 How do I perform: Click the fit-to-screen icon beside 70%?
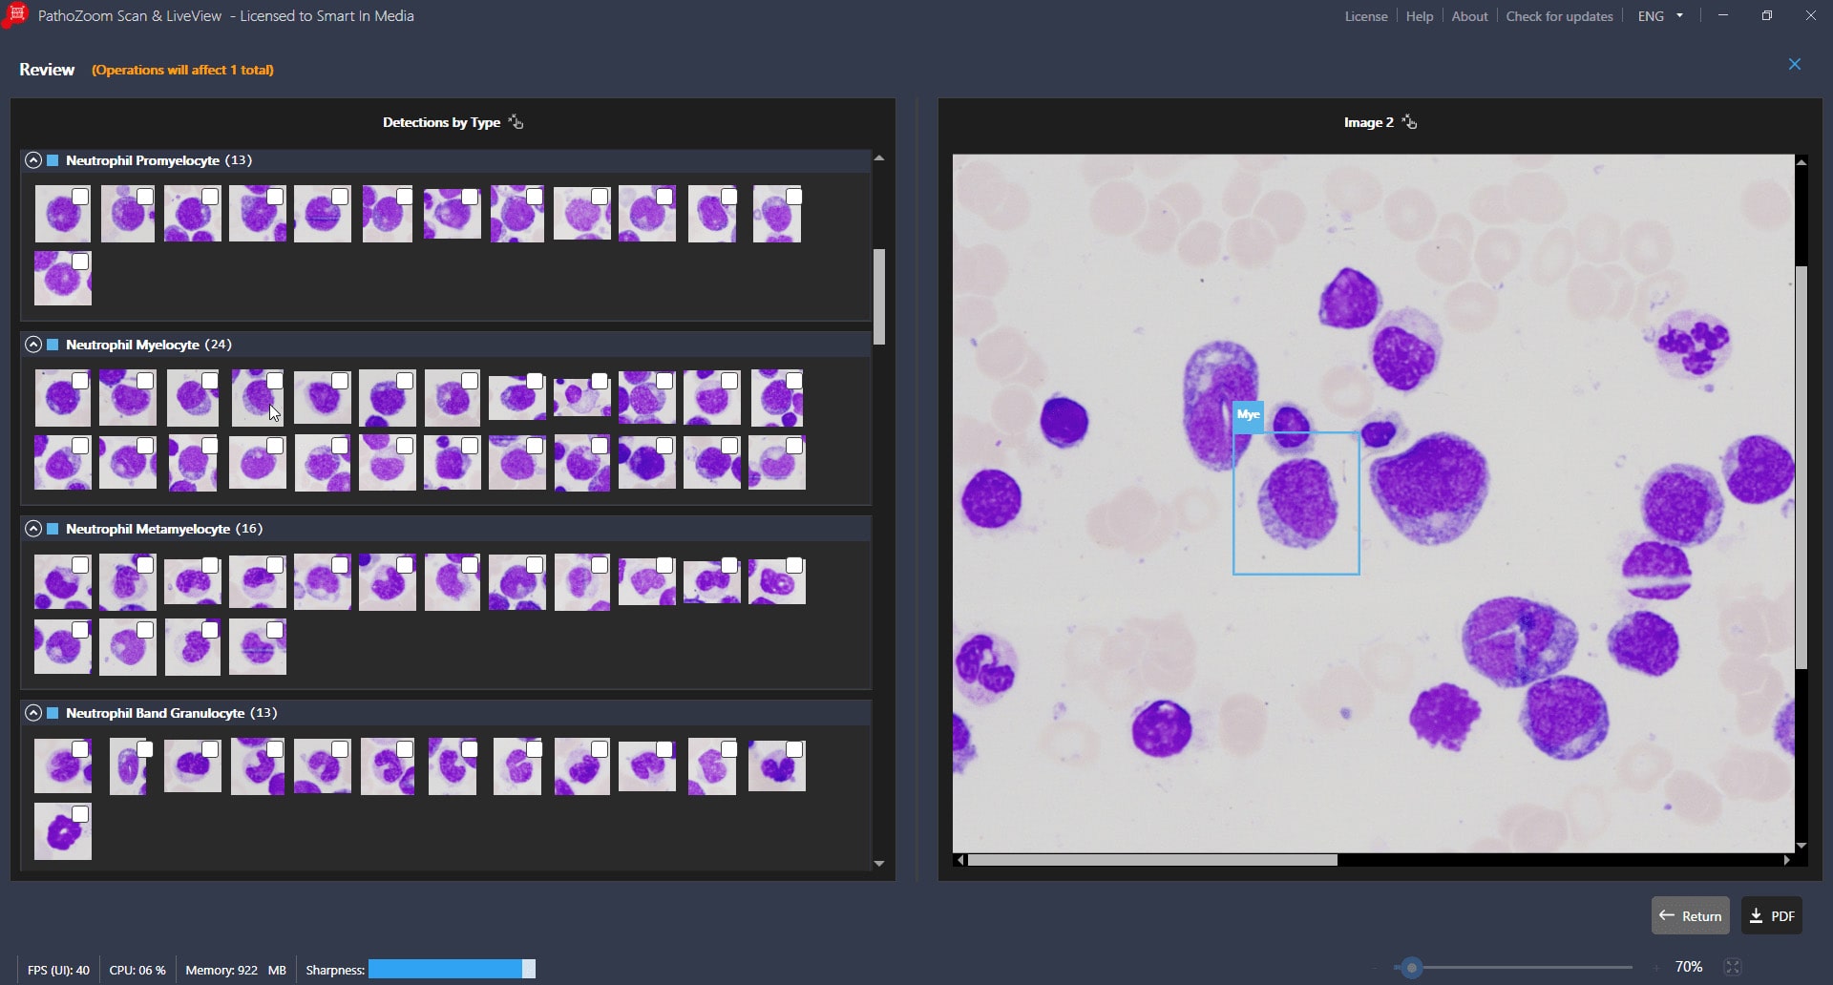point(1733,967)
